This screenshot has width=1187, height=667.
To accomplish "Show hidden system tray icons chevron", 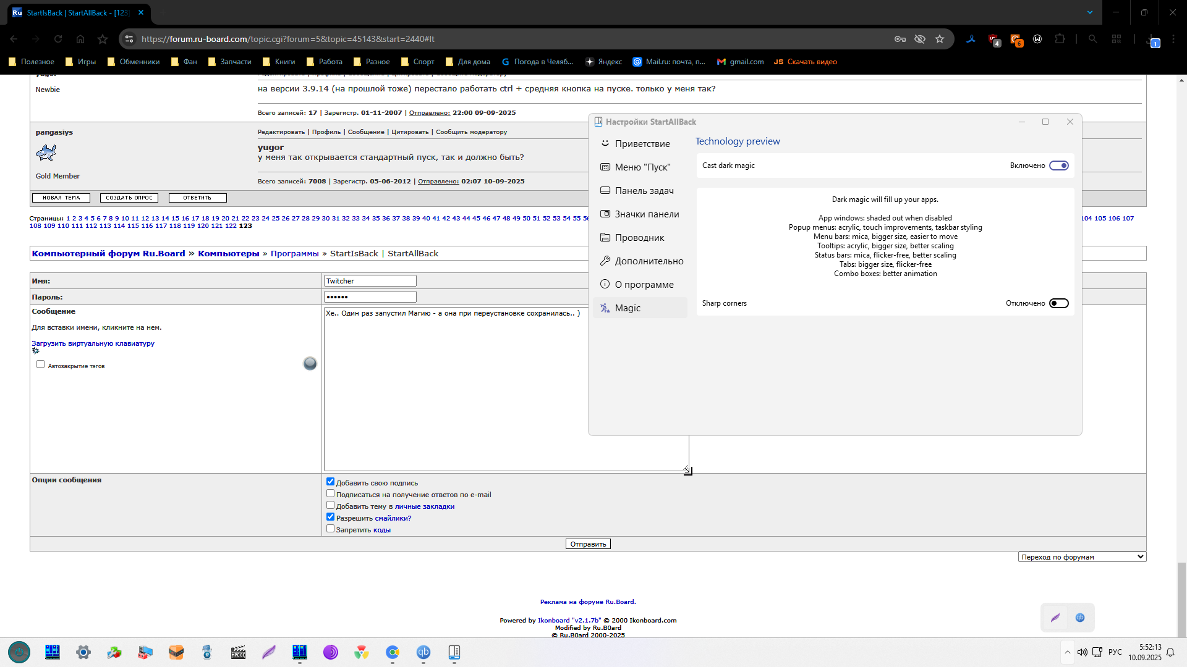I will click(x=1067, y=652).
